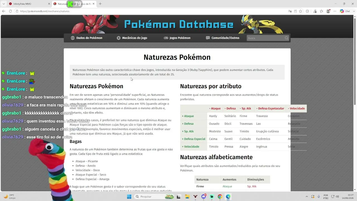Click the Firme link under Natureza column
Viewport: 357px width, 201px height.
[200, 186]
